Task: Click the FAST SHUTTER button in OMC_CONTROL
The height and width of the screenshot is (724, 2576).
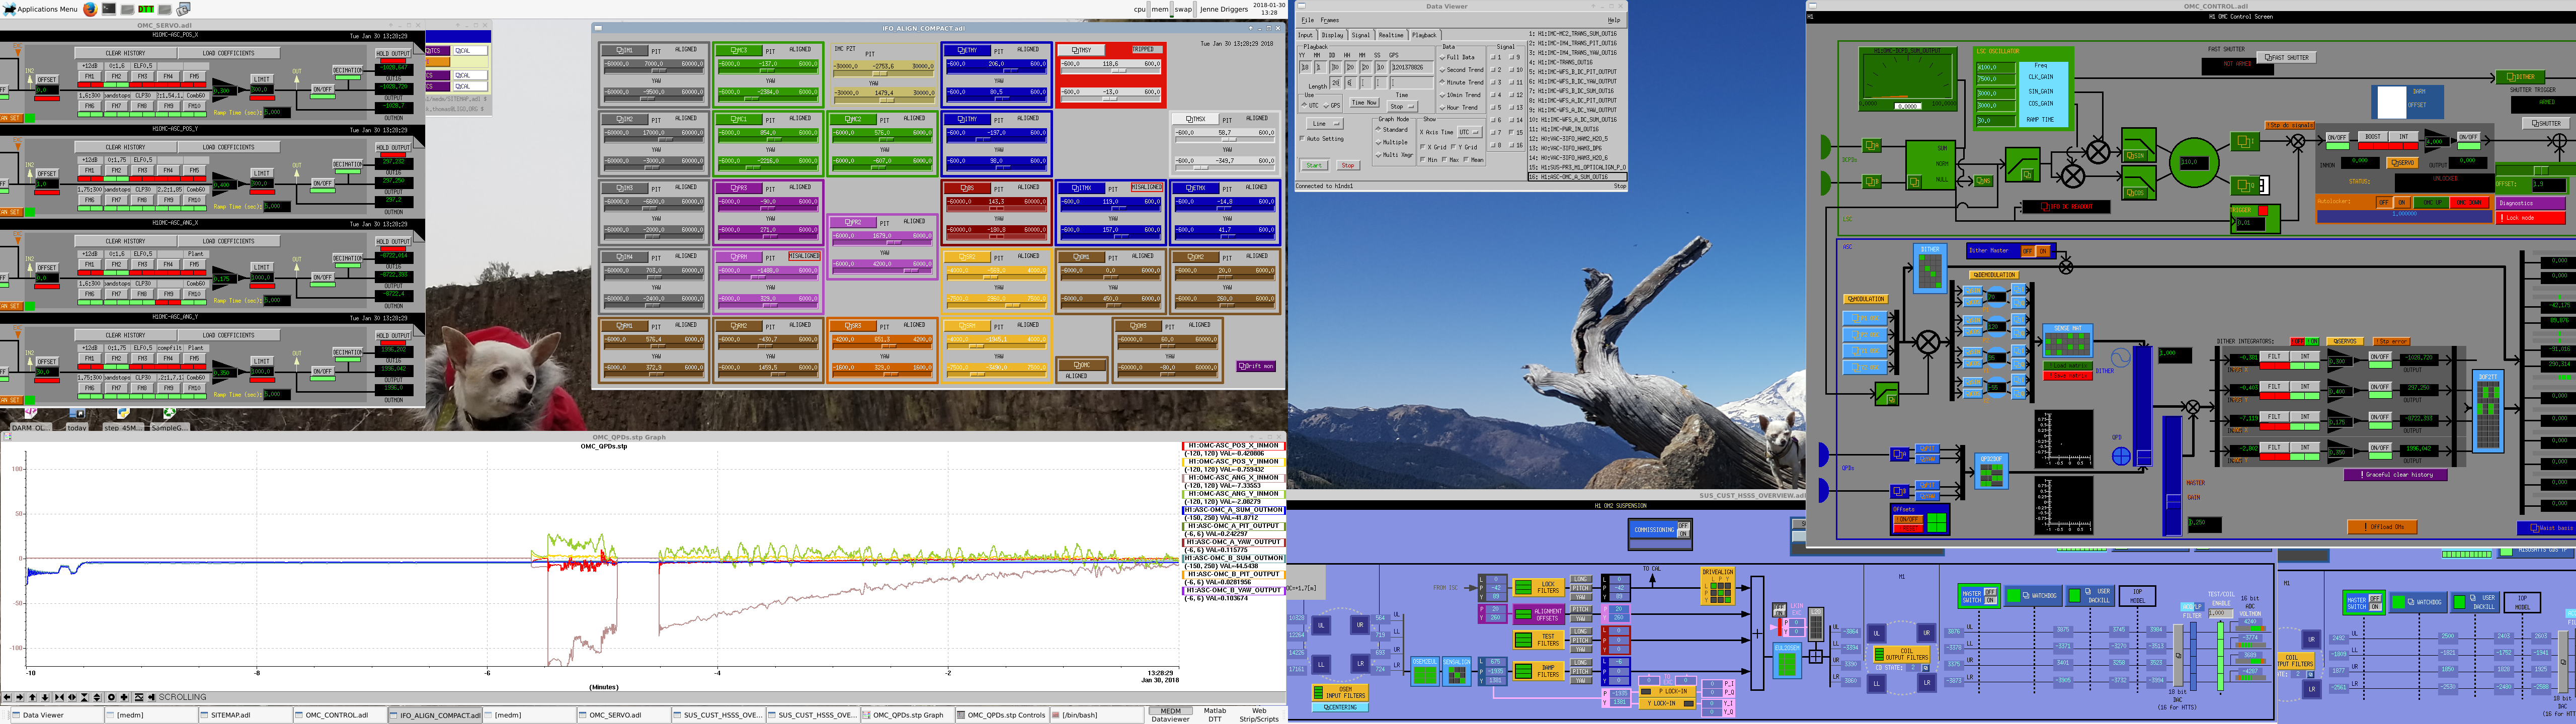Action: click(2287, 58)
